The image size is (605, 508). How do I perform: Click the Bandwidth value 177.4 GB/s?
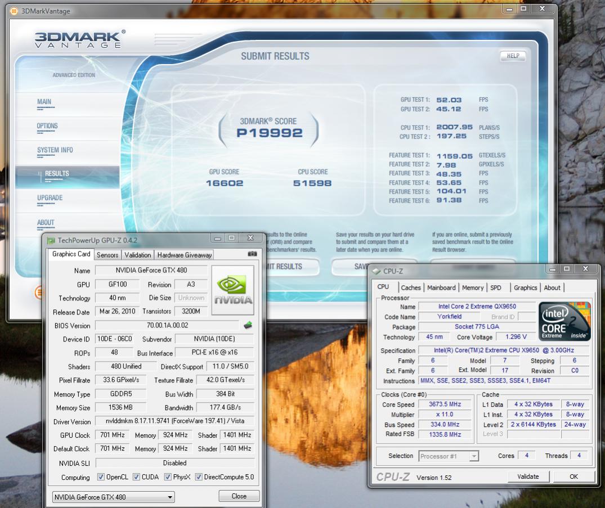[225, 408]
